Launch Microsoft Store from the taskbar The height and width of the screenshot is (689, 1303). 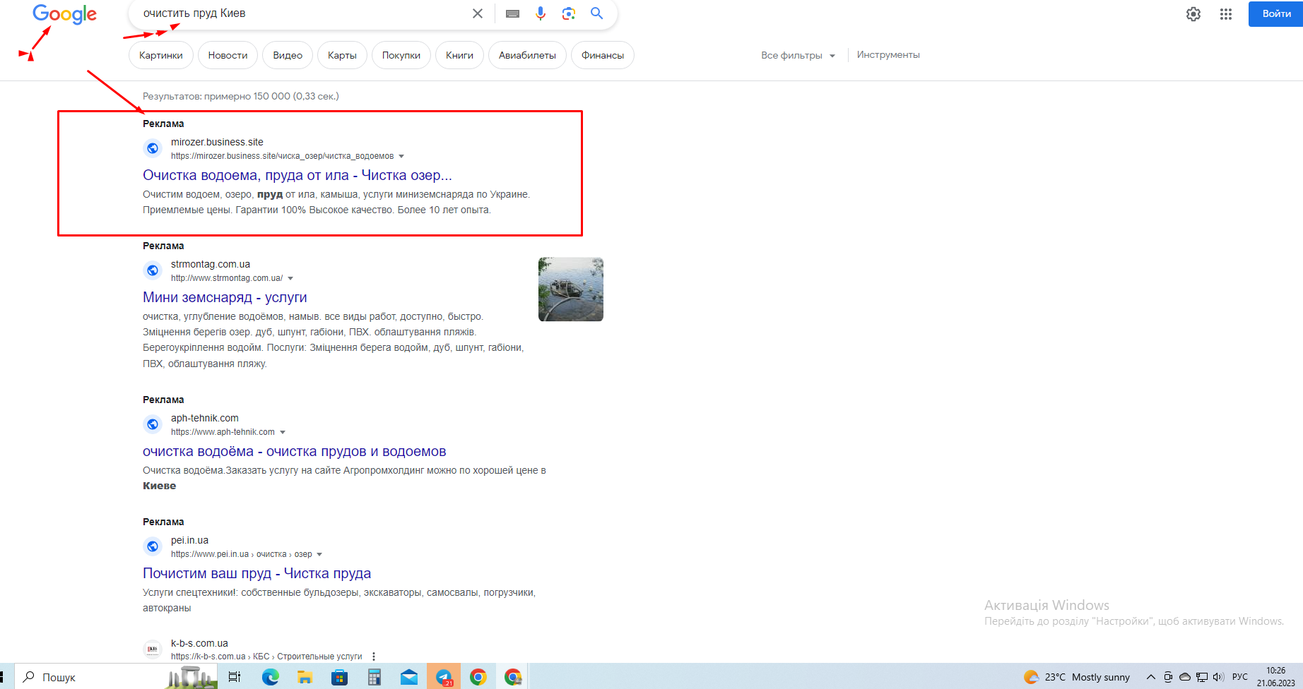340,677
